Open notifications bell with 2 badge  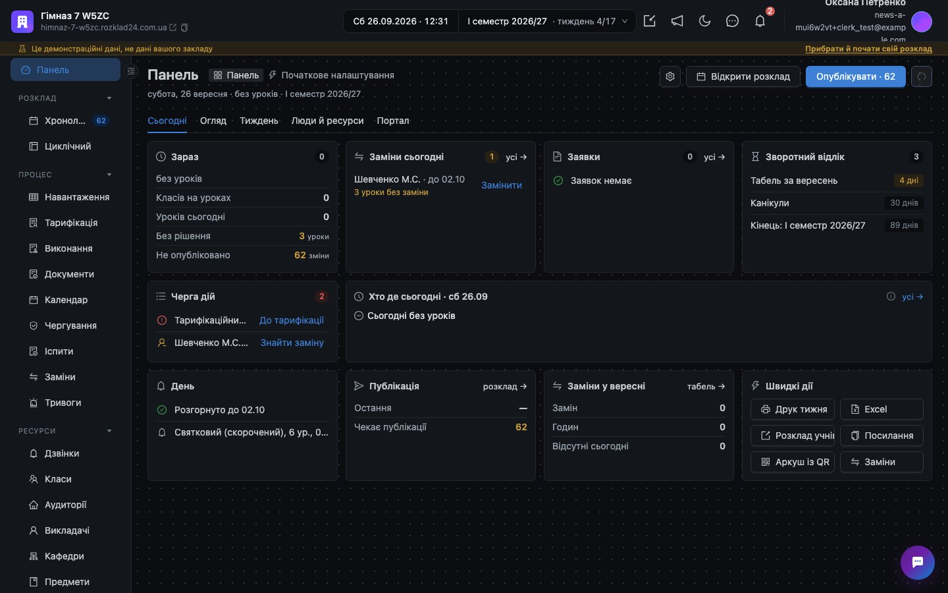pyautogui.click(x=760, y=21)
